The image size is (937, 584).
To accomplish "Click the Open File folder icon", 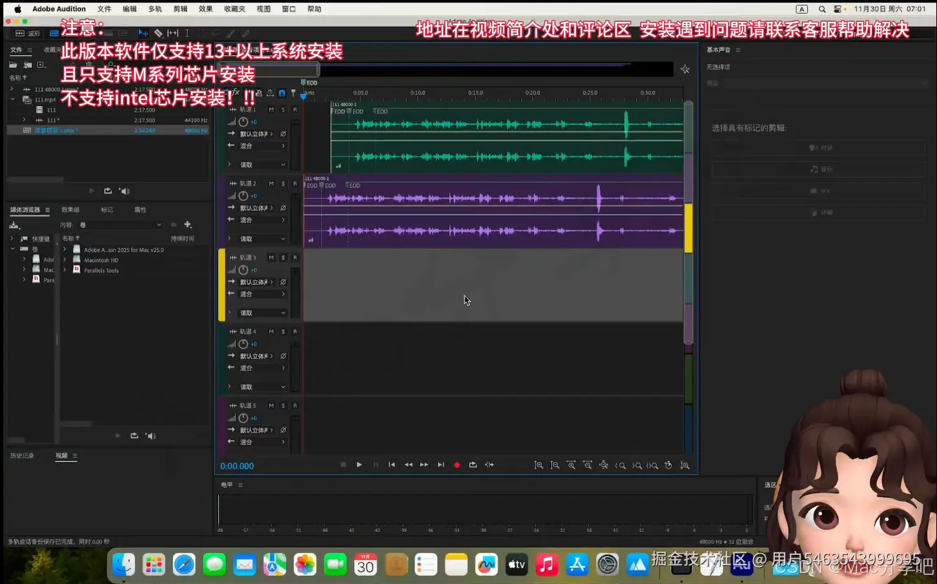I will click(x=13, y=65).
